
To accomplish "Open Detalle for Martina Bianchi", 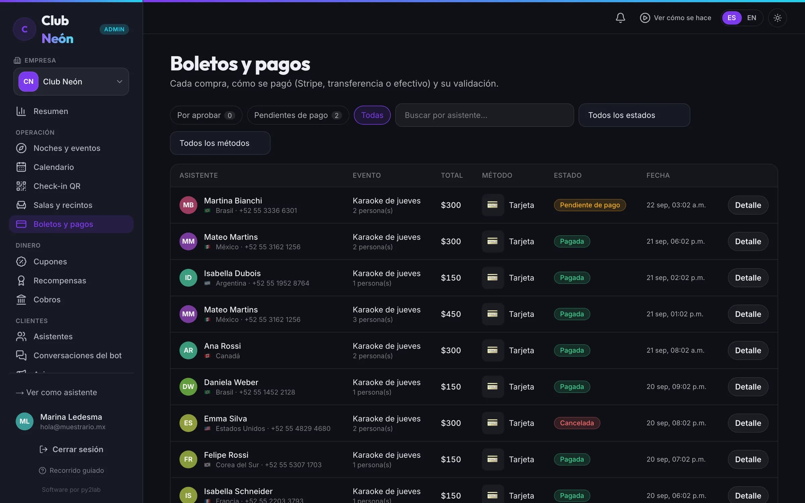I will click(x=748, y=205).
